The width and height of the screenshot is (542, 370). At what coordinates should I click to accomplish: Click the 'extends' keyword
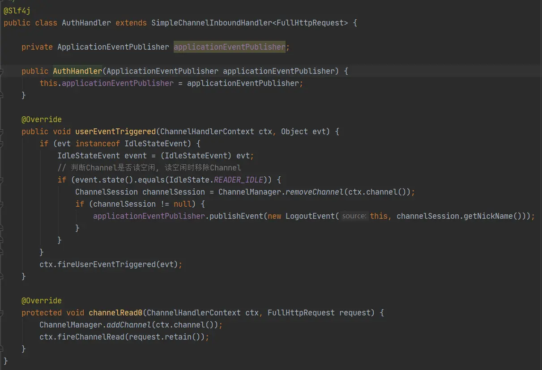tap(131, 23)
